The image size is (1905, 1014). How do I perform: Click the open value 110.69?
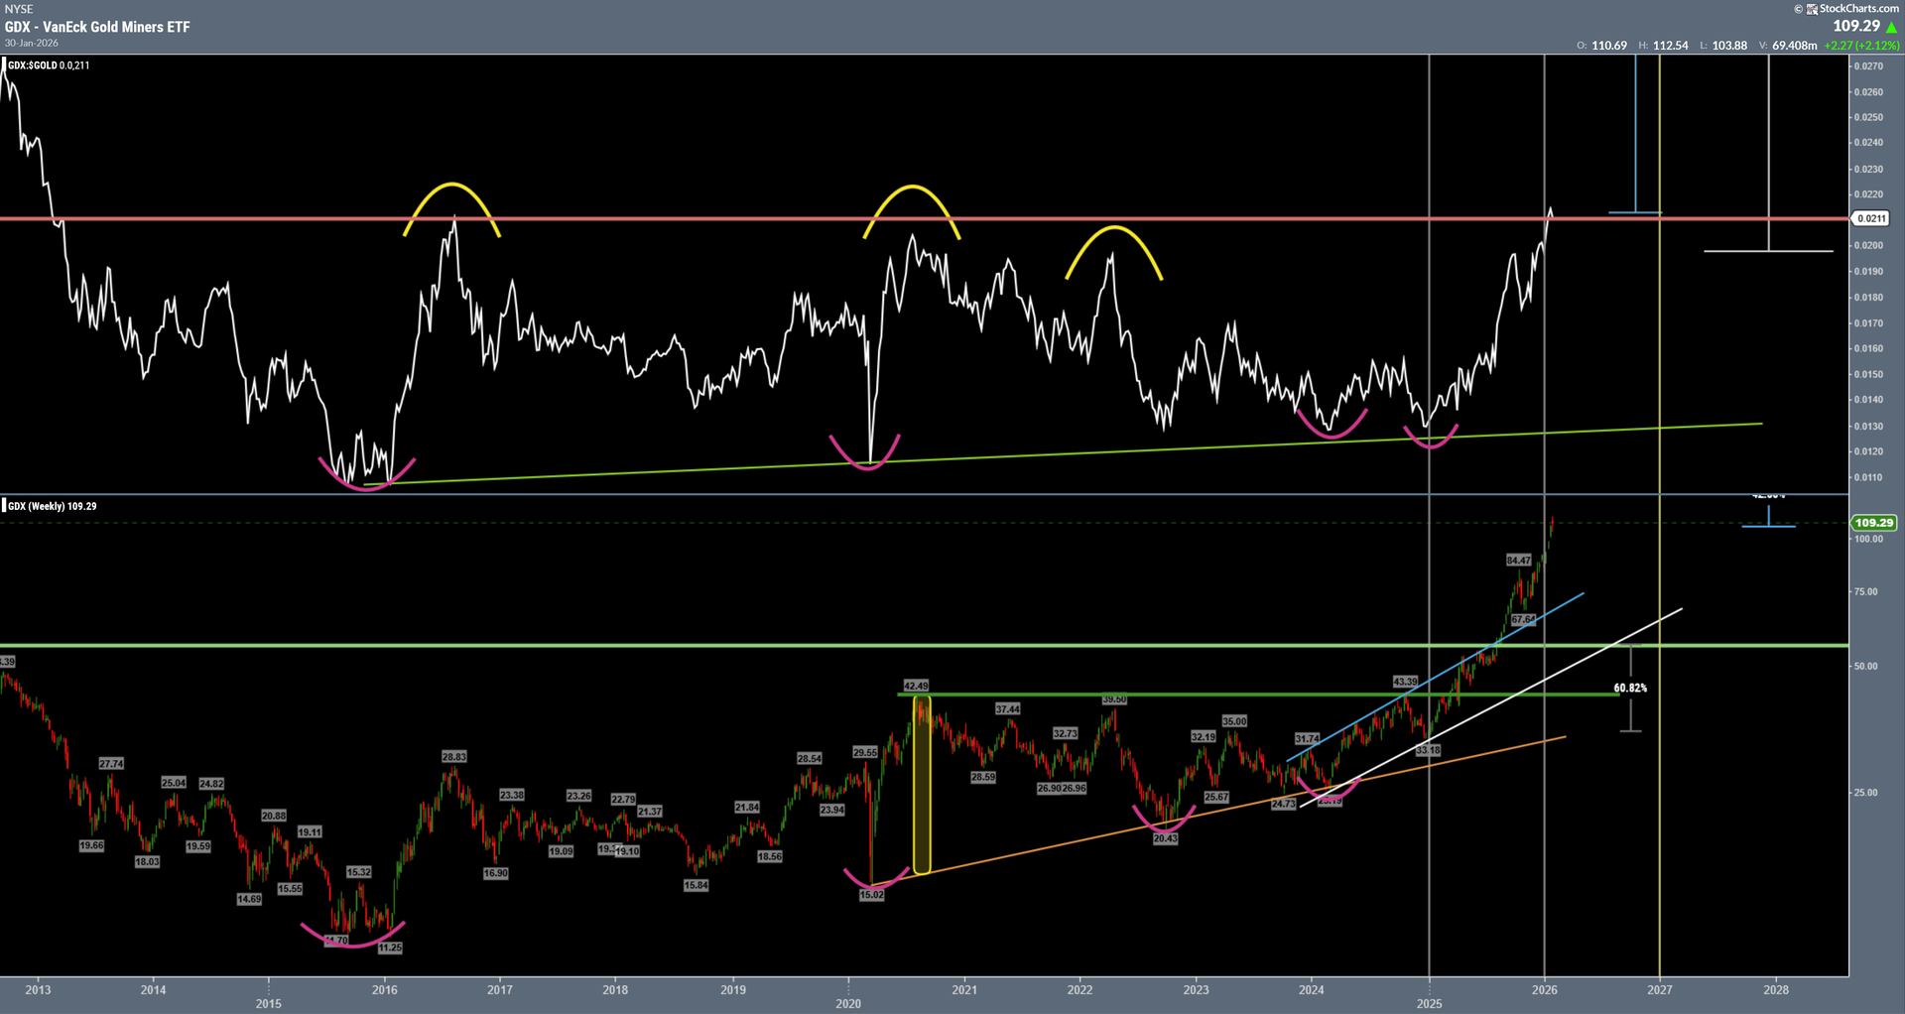tap(1609, 46)
